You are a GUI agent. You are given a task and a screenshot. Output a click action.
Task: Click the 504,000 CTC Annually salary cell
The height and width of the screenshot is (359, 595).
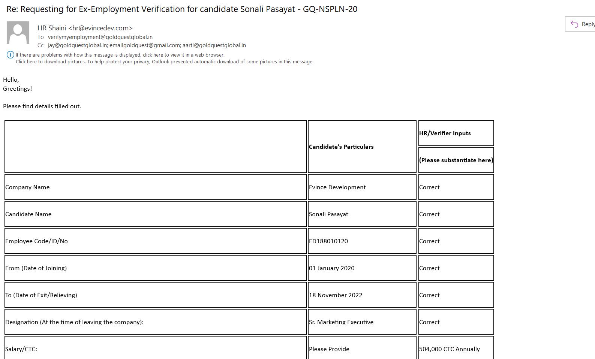[x=449, y=349]
